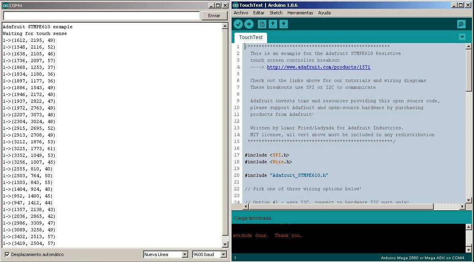
Task: Open the Archivo menu
Action: pyautogui.click(x=241, y=13)
